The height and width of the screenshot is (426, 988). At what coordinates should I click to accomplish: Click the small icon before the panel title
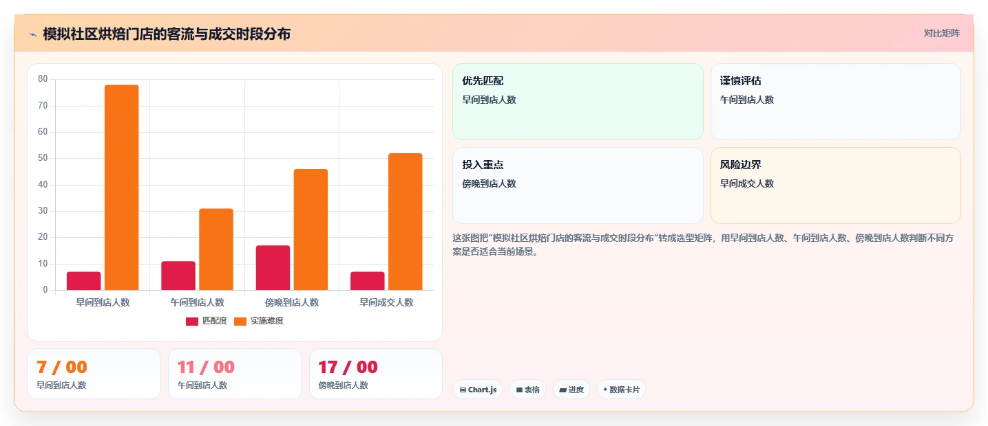(32, 34)
